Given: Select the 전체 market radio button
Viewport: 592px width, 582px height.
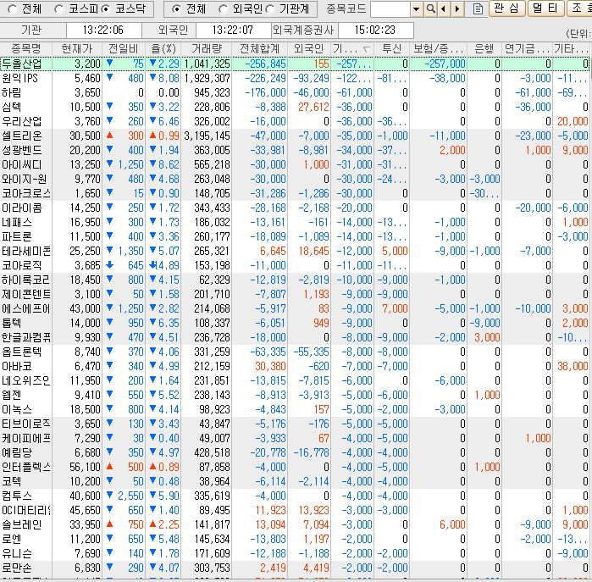Looking at the screenshot, I should pos(12,9).
